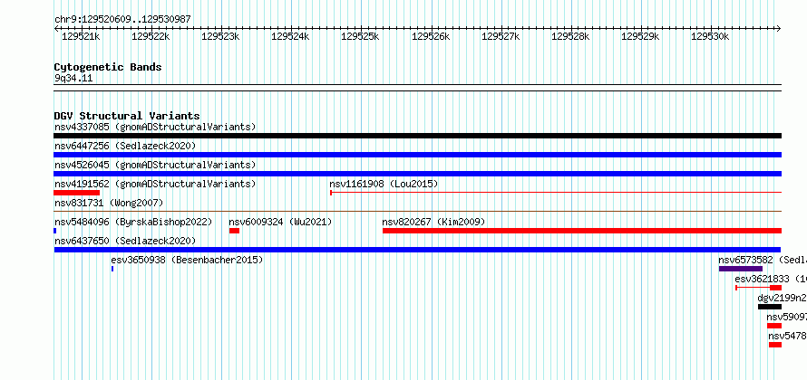807x380 pixels.
Task: Select the brown line under nsv831731
Action: pyautogui.click(x=417, y=211)
